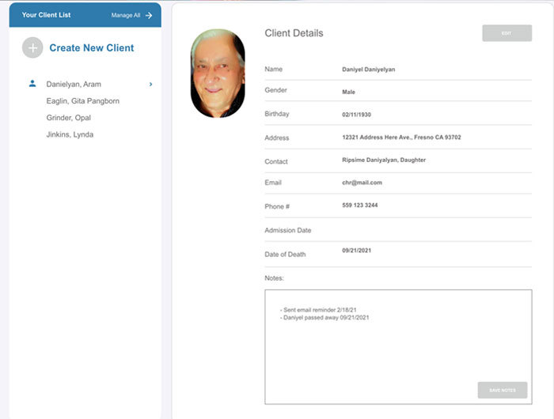Click the Edit button in Client Details

click(507, 33)
